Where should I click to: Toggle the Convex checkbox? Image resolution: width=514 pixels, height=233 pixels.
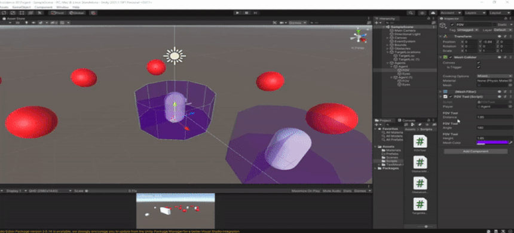[x=479, y=63]
